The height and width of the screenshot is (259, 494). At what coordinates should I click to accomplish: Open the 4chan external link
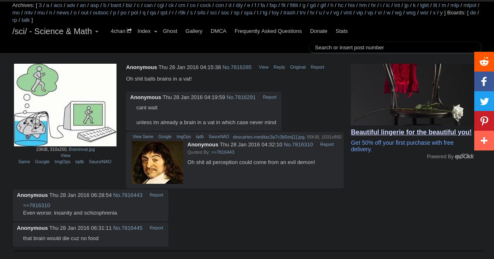(x=121, y=31)
